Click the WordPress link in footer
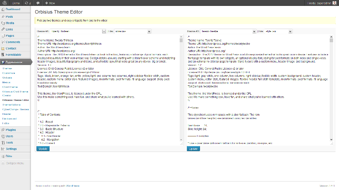The width and height of the screenshot is (339, 190). click(72, 186)
